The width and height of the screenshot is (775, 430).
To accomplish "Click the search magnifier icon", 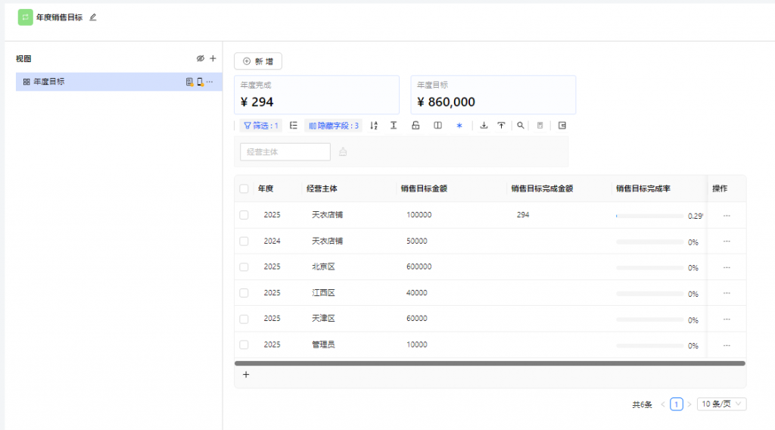I will (x=521, y=126).
